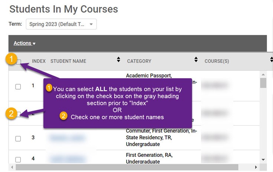This screenshot has height=172, width=273.
Task: Click the orange number 1 annotation marker
Action: 12,59
